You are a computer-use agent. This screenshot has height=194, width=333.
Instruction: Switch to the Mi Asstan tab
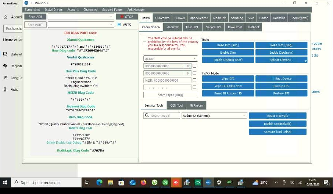(x=196, y=105)
